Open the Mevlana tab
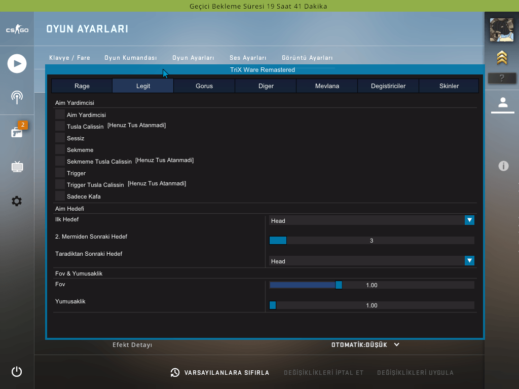 (x=327, y=86)
